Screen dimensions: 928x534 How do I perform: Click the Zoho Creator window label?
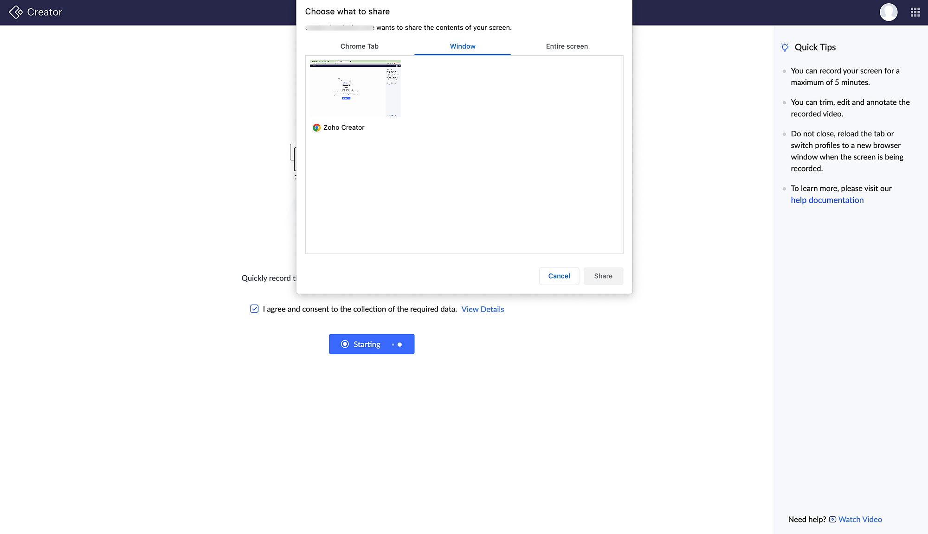click(343, 127)
